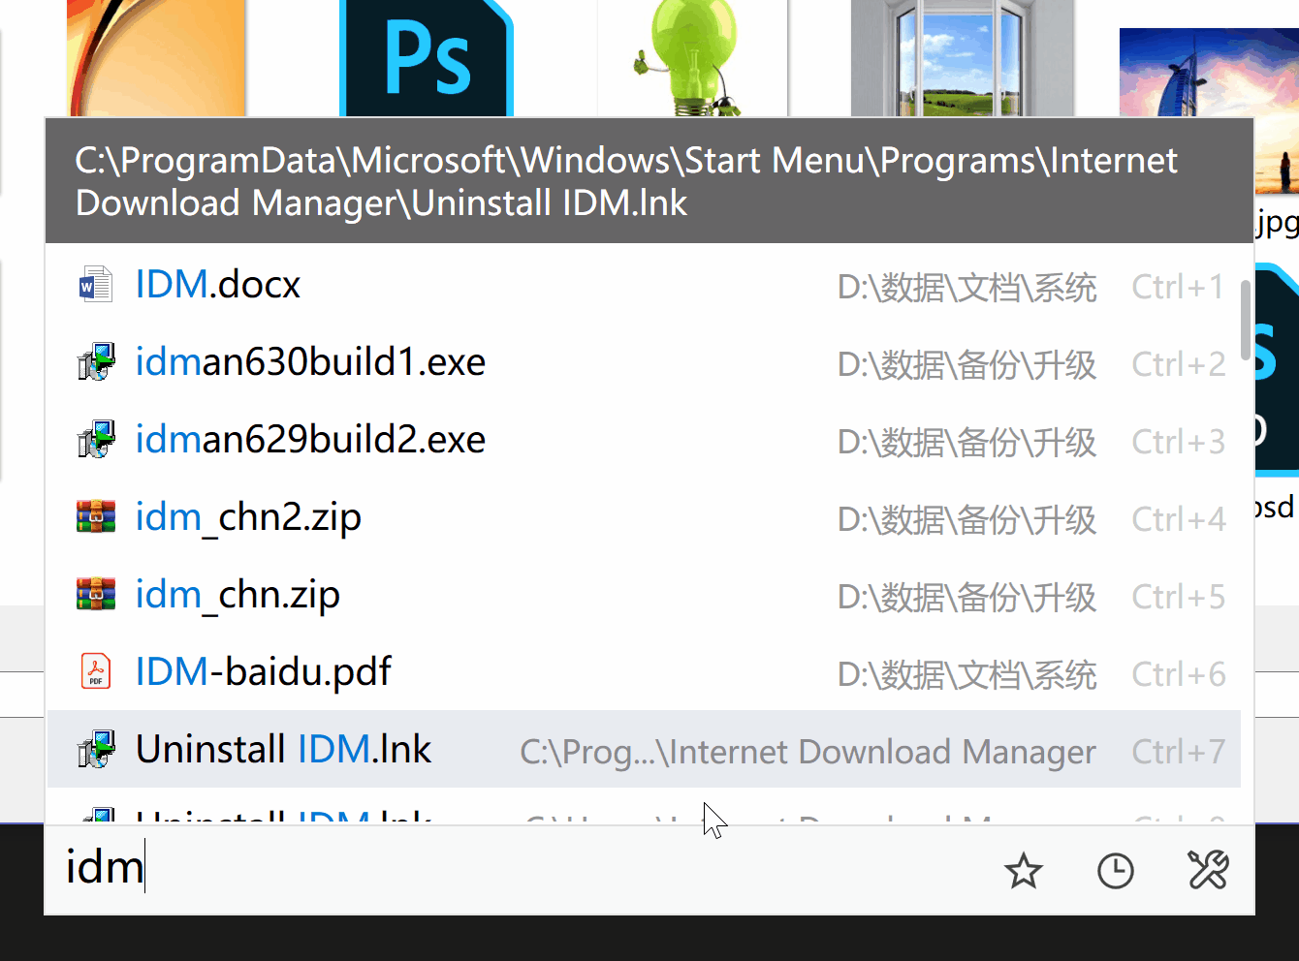Open idman630build1.exe result
The image size is (1299, 961).
click(644, 362)
